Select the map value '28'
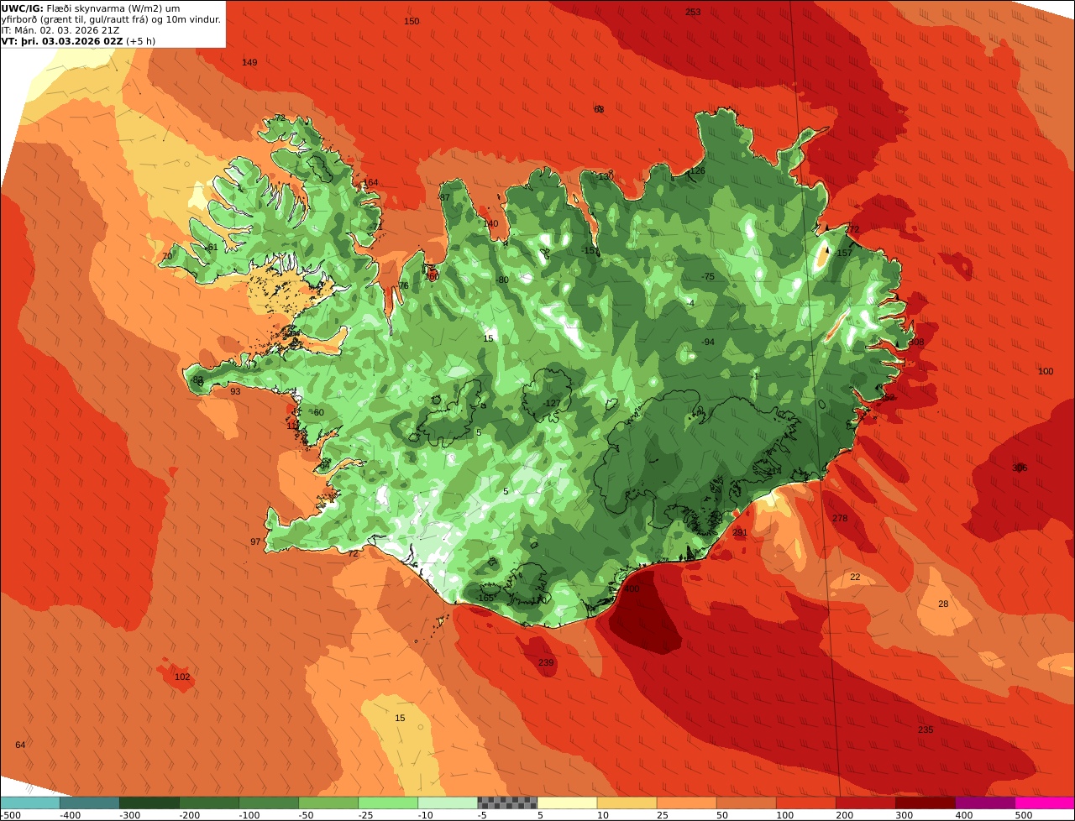 click(943, 604)
